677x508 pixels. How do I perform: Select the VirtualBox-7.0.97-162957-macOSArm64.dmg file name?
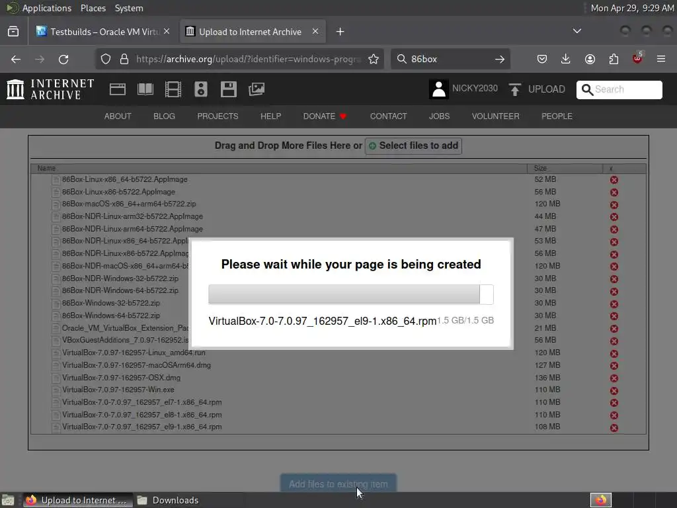point(136,365)
